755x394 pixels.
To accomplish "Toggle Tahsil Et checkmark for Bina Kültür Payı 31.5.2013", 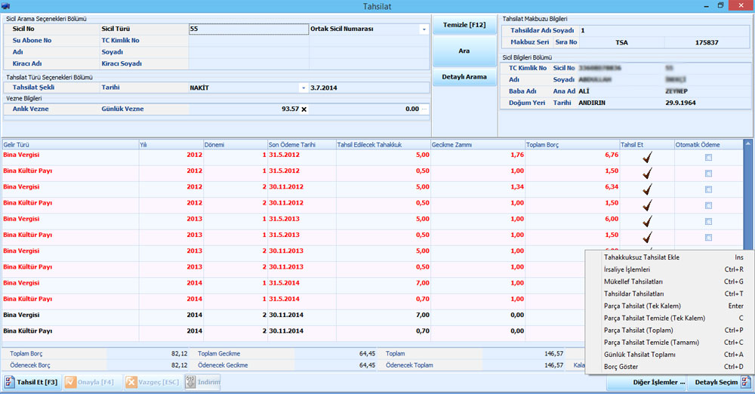I will point(647,237).
